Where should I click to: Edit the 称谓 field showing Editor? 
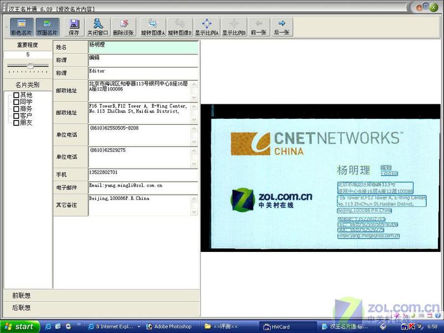pyautogui.click(x=143, y=73)
